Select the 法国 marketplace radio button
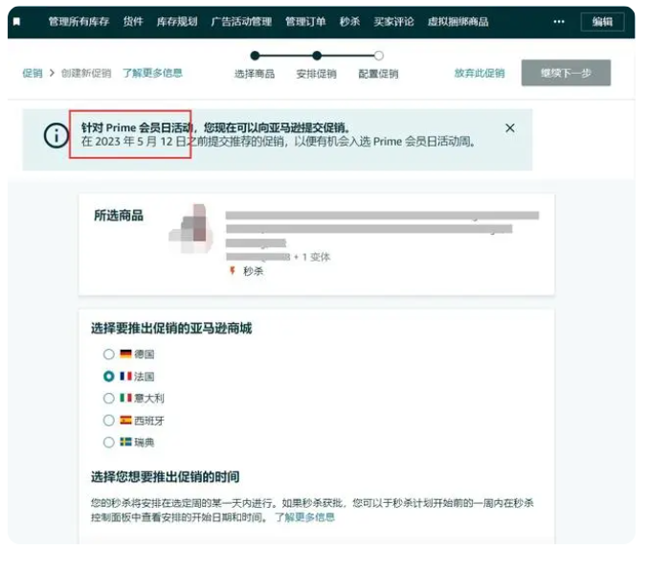The width and height of the screenshot is (648, 573). pos(109,377)
